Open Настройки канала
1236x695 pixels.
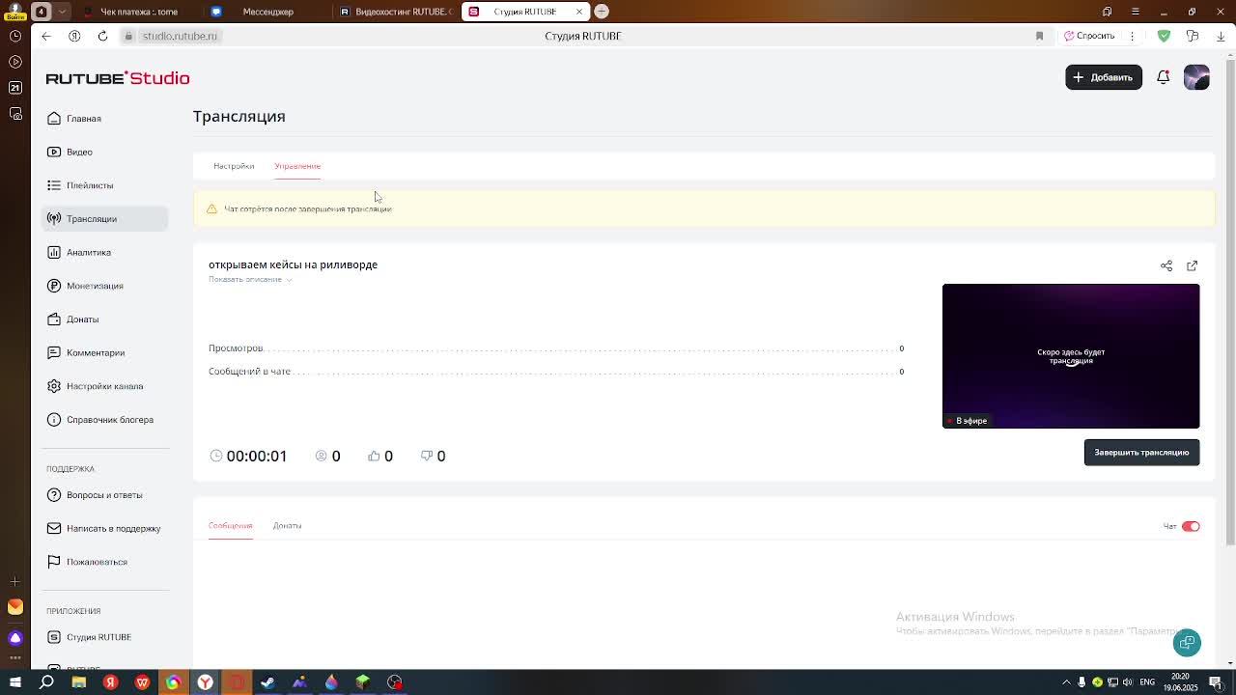(x=105, y=386)
